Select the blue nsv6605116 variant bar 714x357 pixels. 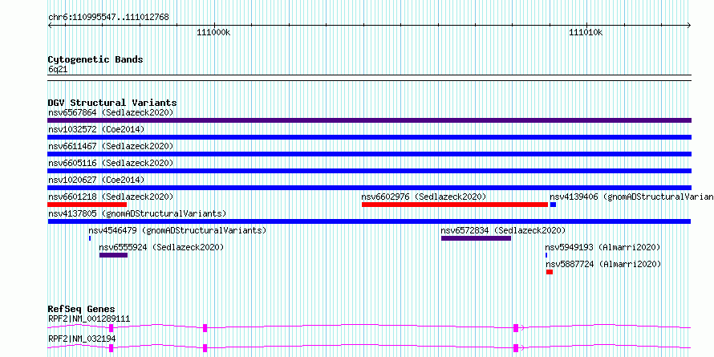pos(369,171)
